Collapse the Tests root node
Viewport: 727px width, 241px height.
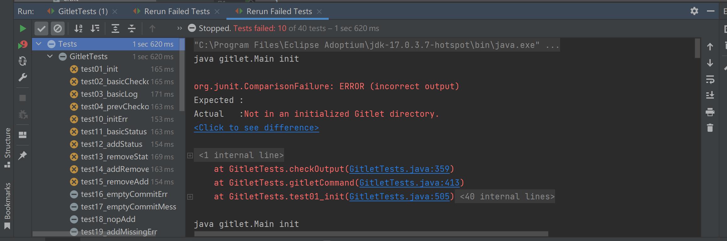click(x=39, y=44)
